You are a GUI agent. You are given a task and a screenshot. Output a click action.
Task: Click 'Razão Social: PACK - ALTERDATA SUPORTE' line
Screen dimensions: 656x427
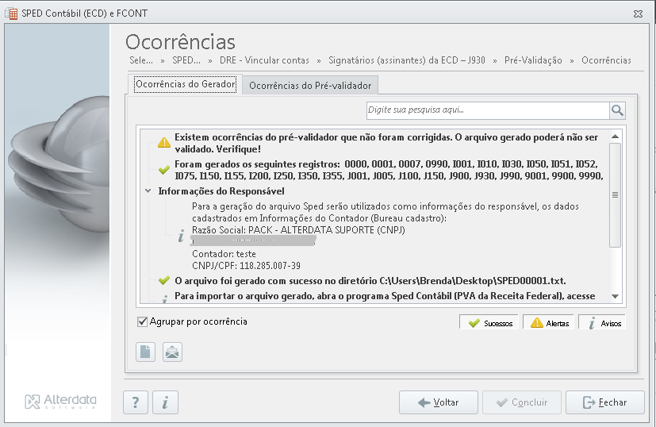pyautogui.click(x=298, y=230)
